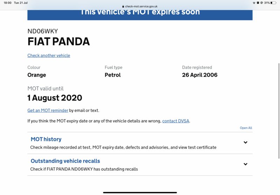This screenshot has height=195, width=280.
Task: Click the blue MOT expires soon banner
Action: 140,13
